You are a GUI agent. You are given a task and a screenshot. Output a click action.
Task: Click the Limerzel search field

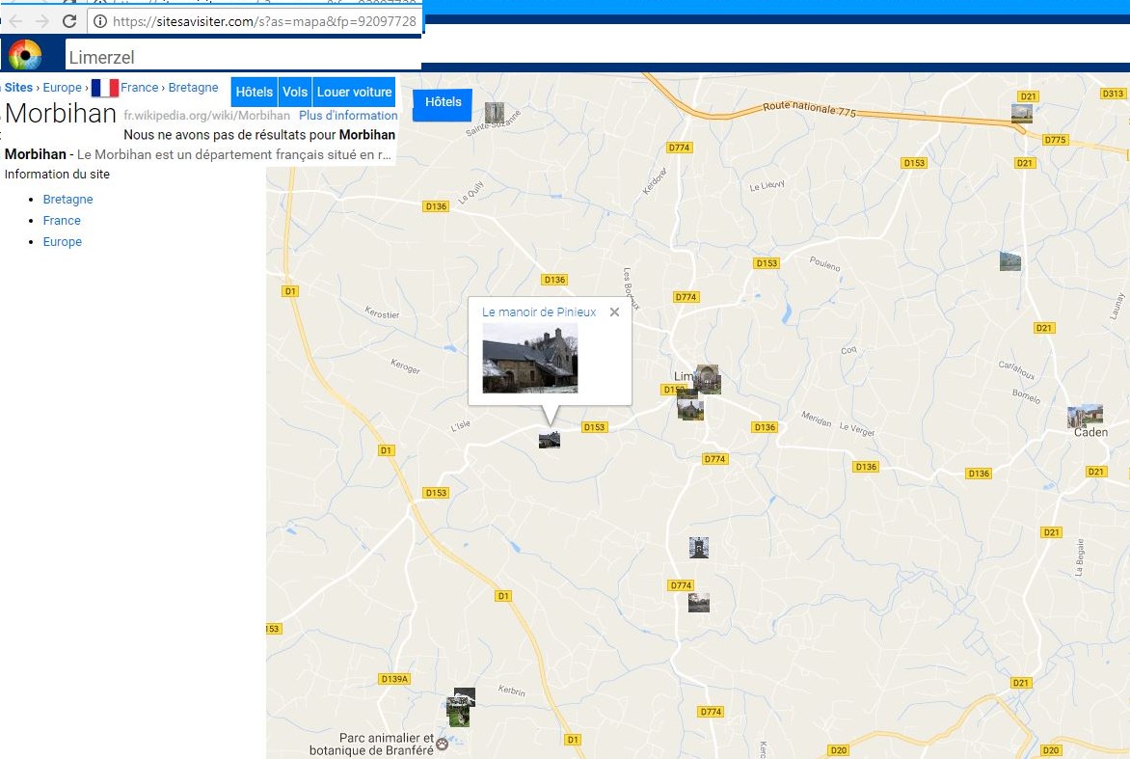[243, 56]
